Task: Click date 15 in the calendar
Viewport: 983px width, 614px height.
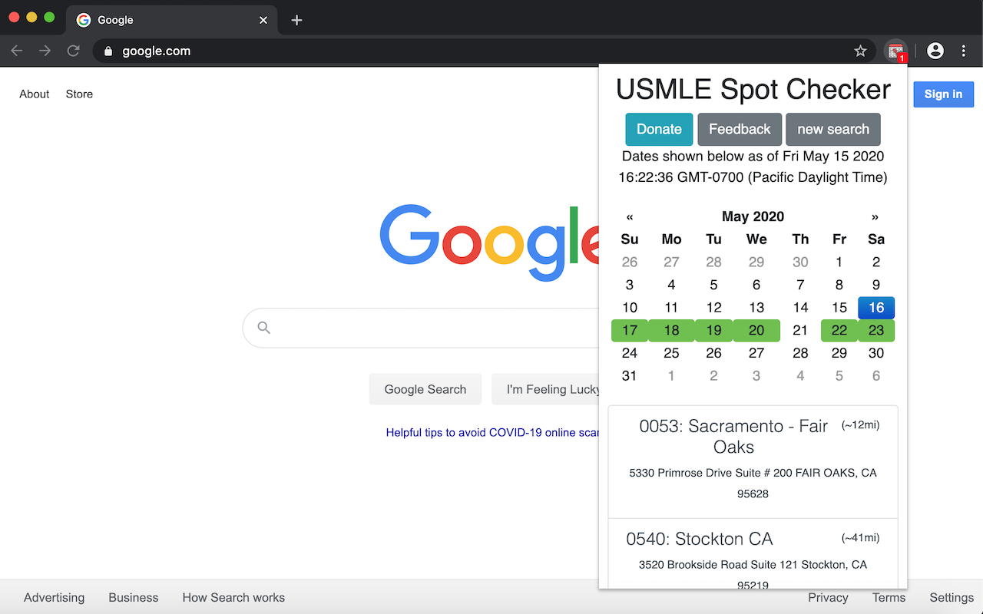Action: 839,308
